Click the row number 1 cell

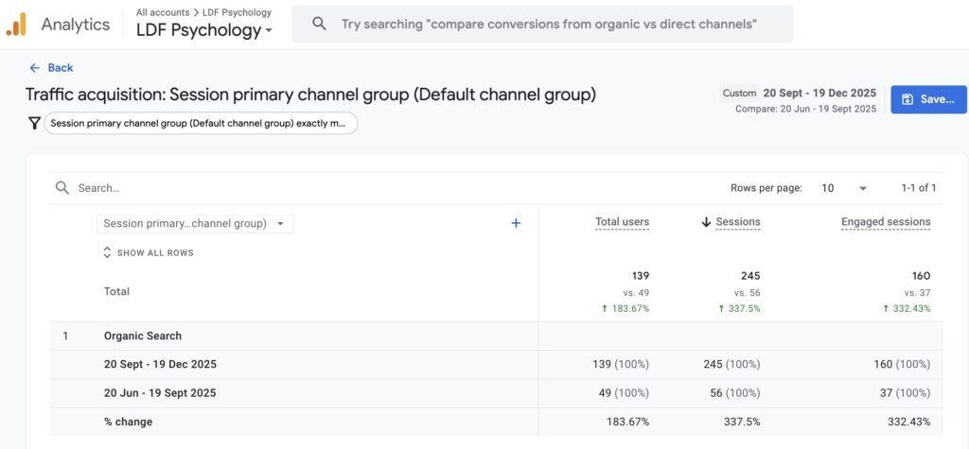point(65,336)
